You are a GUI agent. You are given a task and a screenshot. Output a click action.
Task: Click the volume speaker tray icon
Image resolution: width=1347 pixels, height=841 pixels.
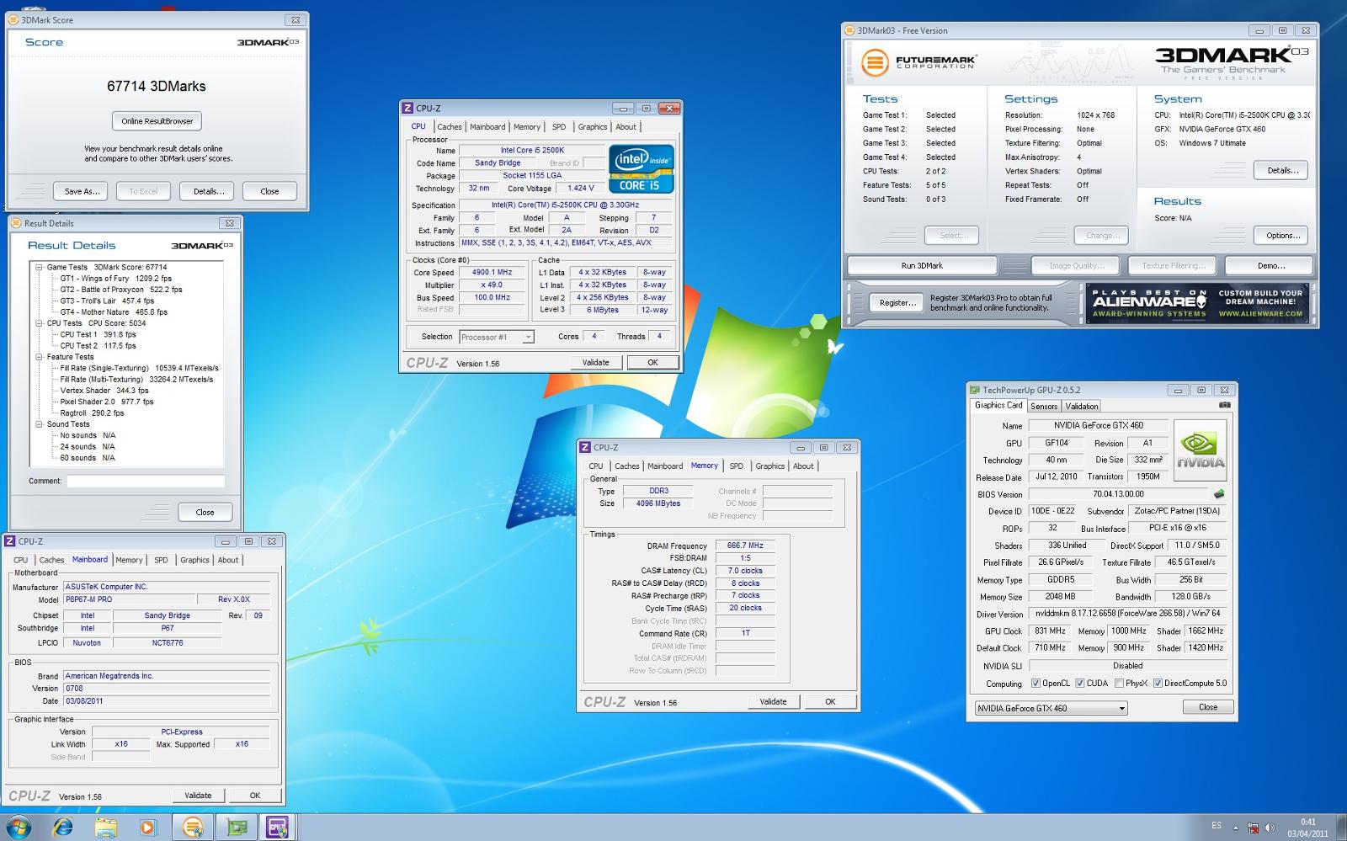point(1270,828)
